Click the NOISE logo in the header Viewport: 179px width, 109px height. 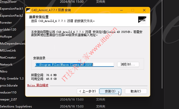point(142,20)
